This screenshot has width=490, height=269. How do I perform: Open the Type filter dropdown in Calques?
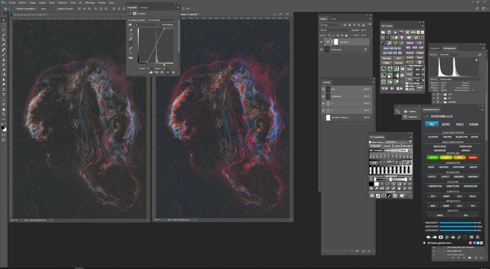coord(330,25)
